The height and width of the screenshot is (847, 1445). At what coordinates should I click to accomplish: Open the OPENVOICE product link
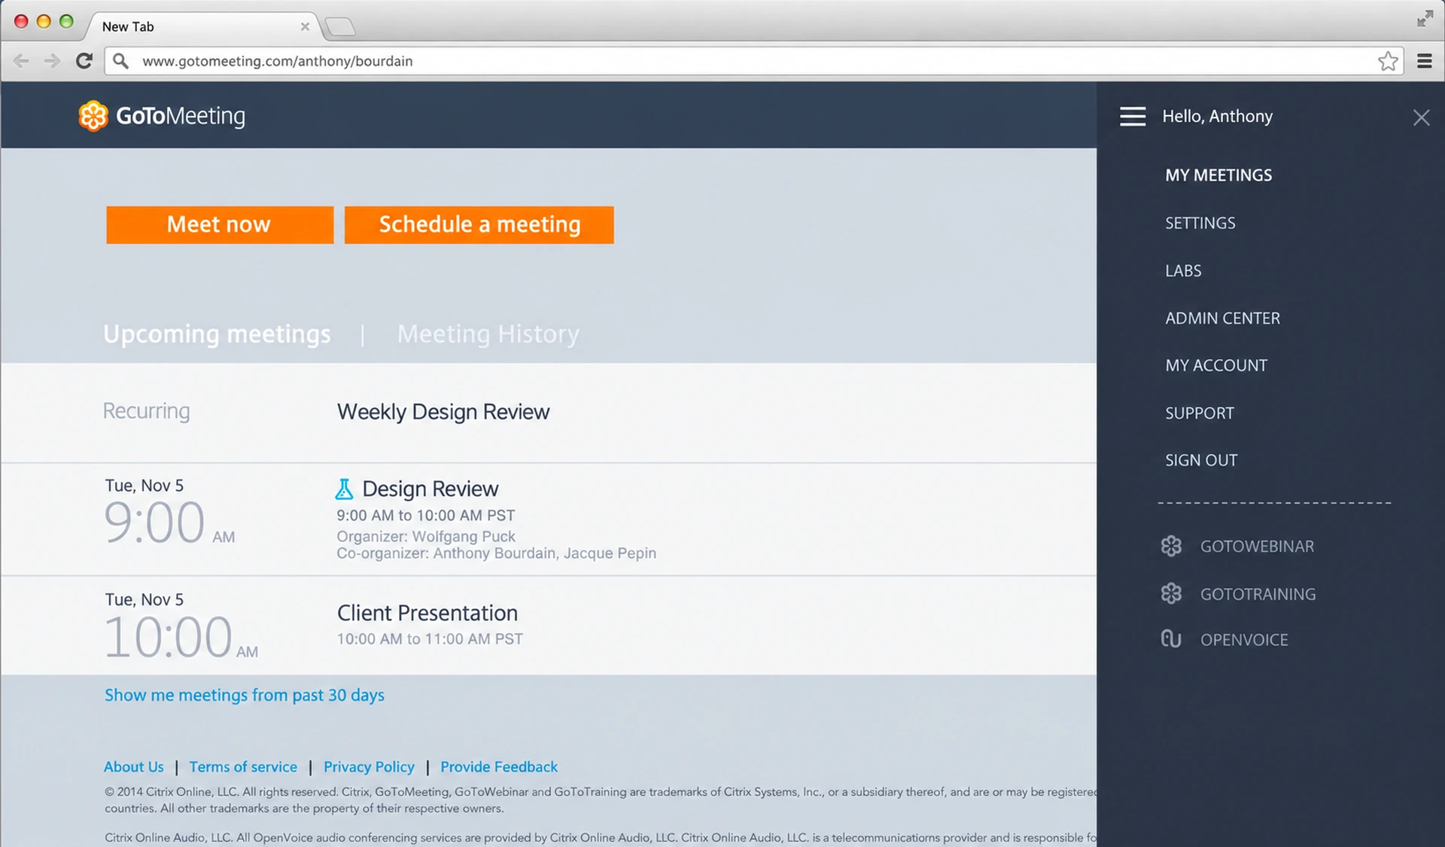(1244, 639)
